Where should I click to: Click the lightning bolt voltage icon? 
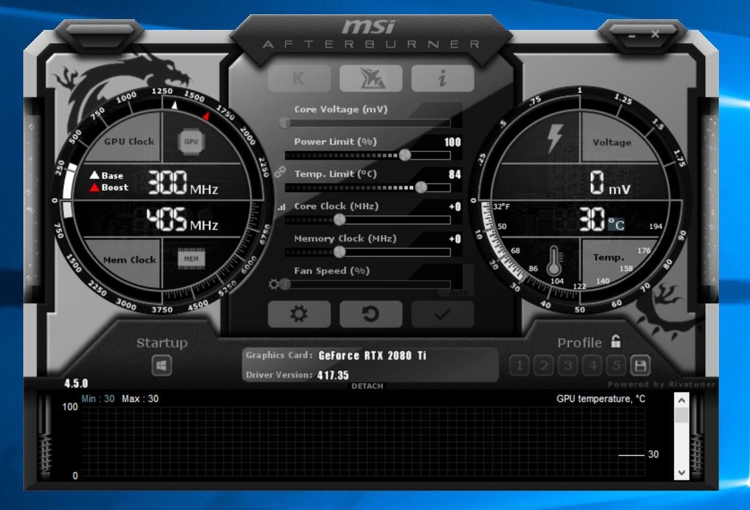555,139
